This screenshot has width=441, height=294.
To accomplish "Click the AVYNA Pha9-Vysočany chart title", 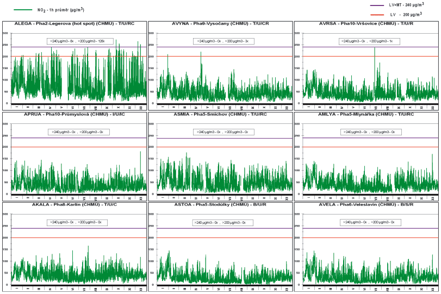I will click(x=221, y=23).
